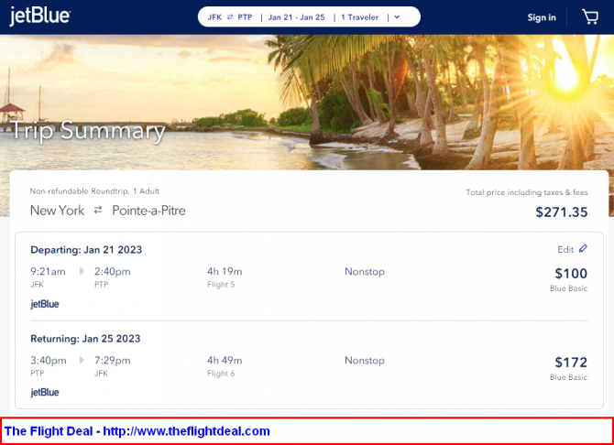Click the Edit pencil icon for the departing flight
This screenshot has height=445, width=614.
tap(583, 248)
